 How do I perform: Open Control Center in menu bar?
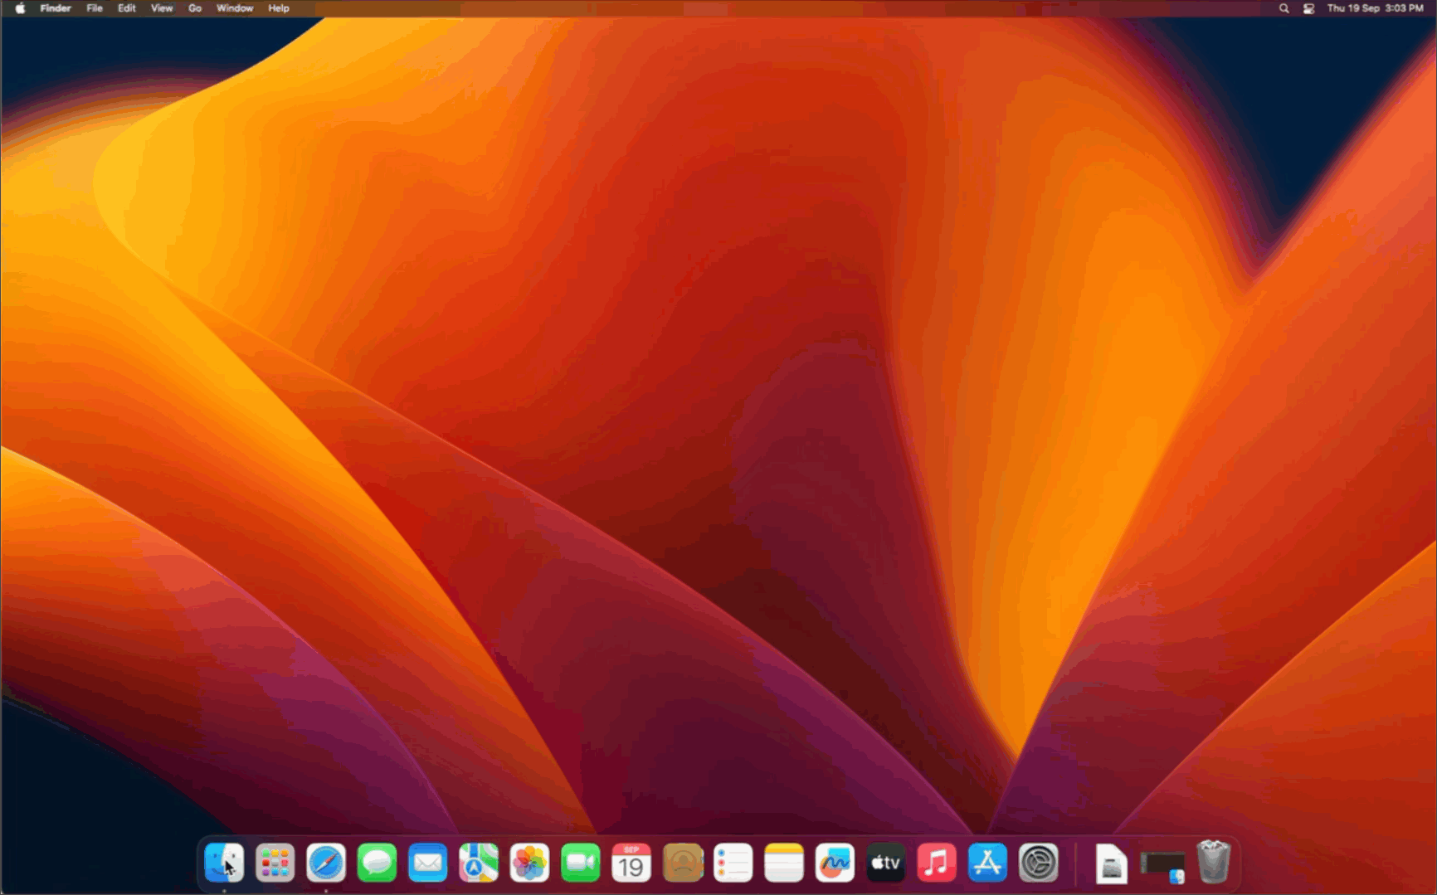[1308, 8]
